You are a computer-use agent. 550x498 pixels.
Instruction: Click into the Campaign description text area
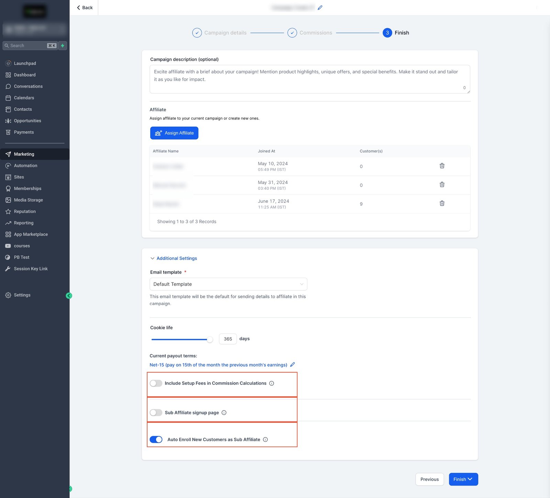click(309, 79)
